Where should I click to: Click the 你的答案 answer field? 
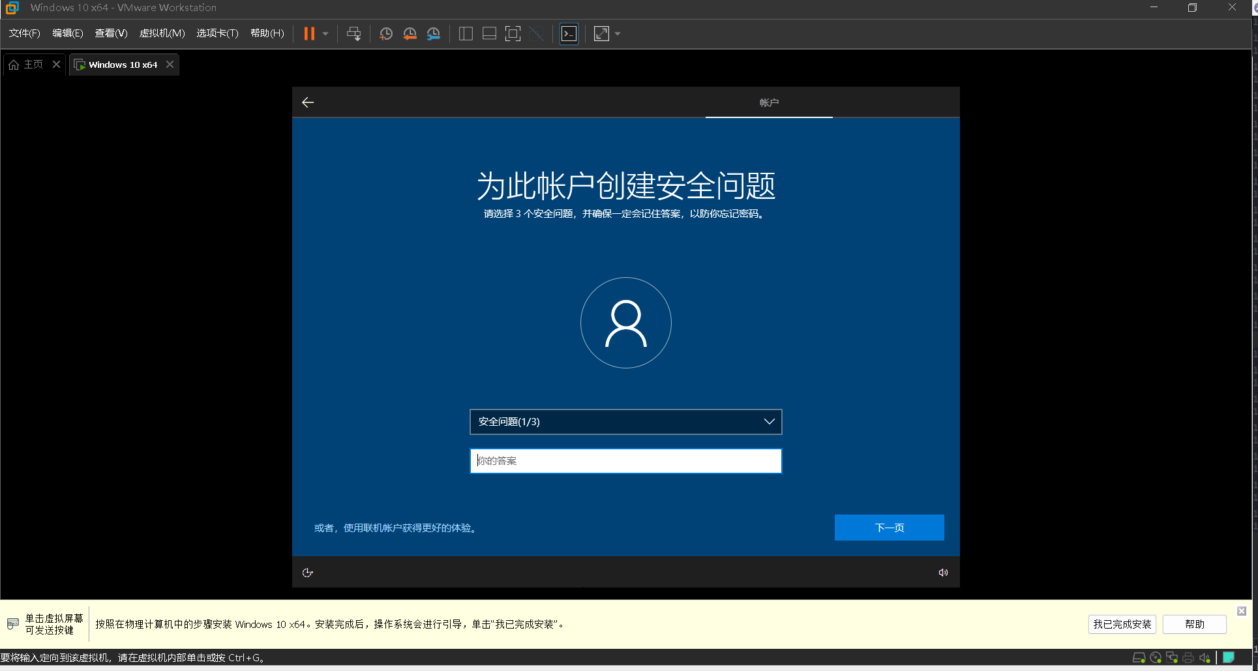(625, 461)
